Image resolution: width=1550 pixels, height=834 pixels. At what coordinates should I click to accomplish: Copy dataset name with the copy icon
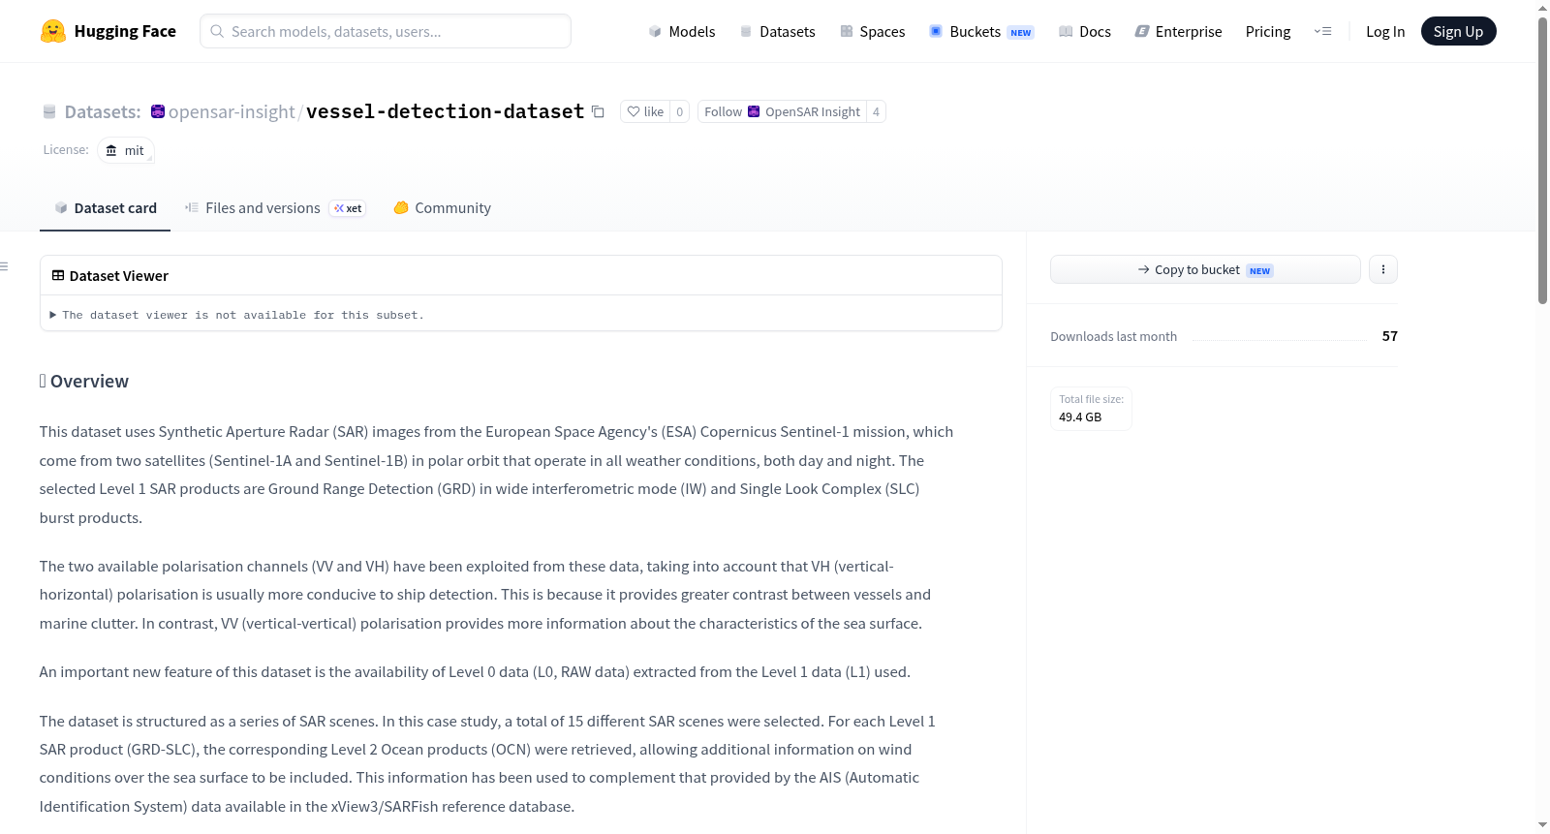click(598, 112)
